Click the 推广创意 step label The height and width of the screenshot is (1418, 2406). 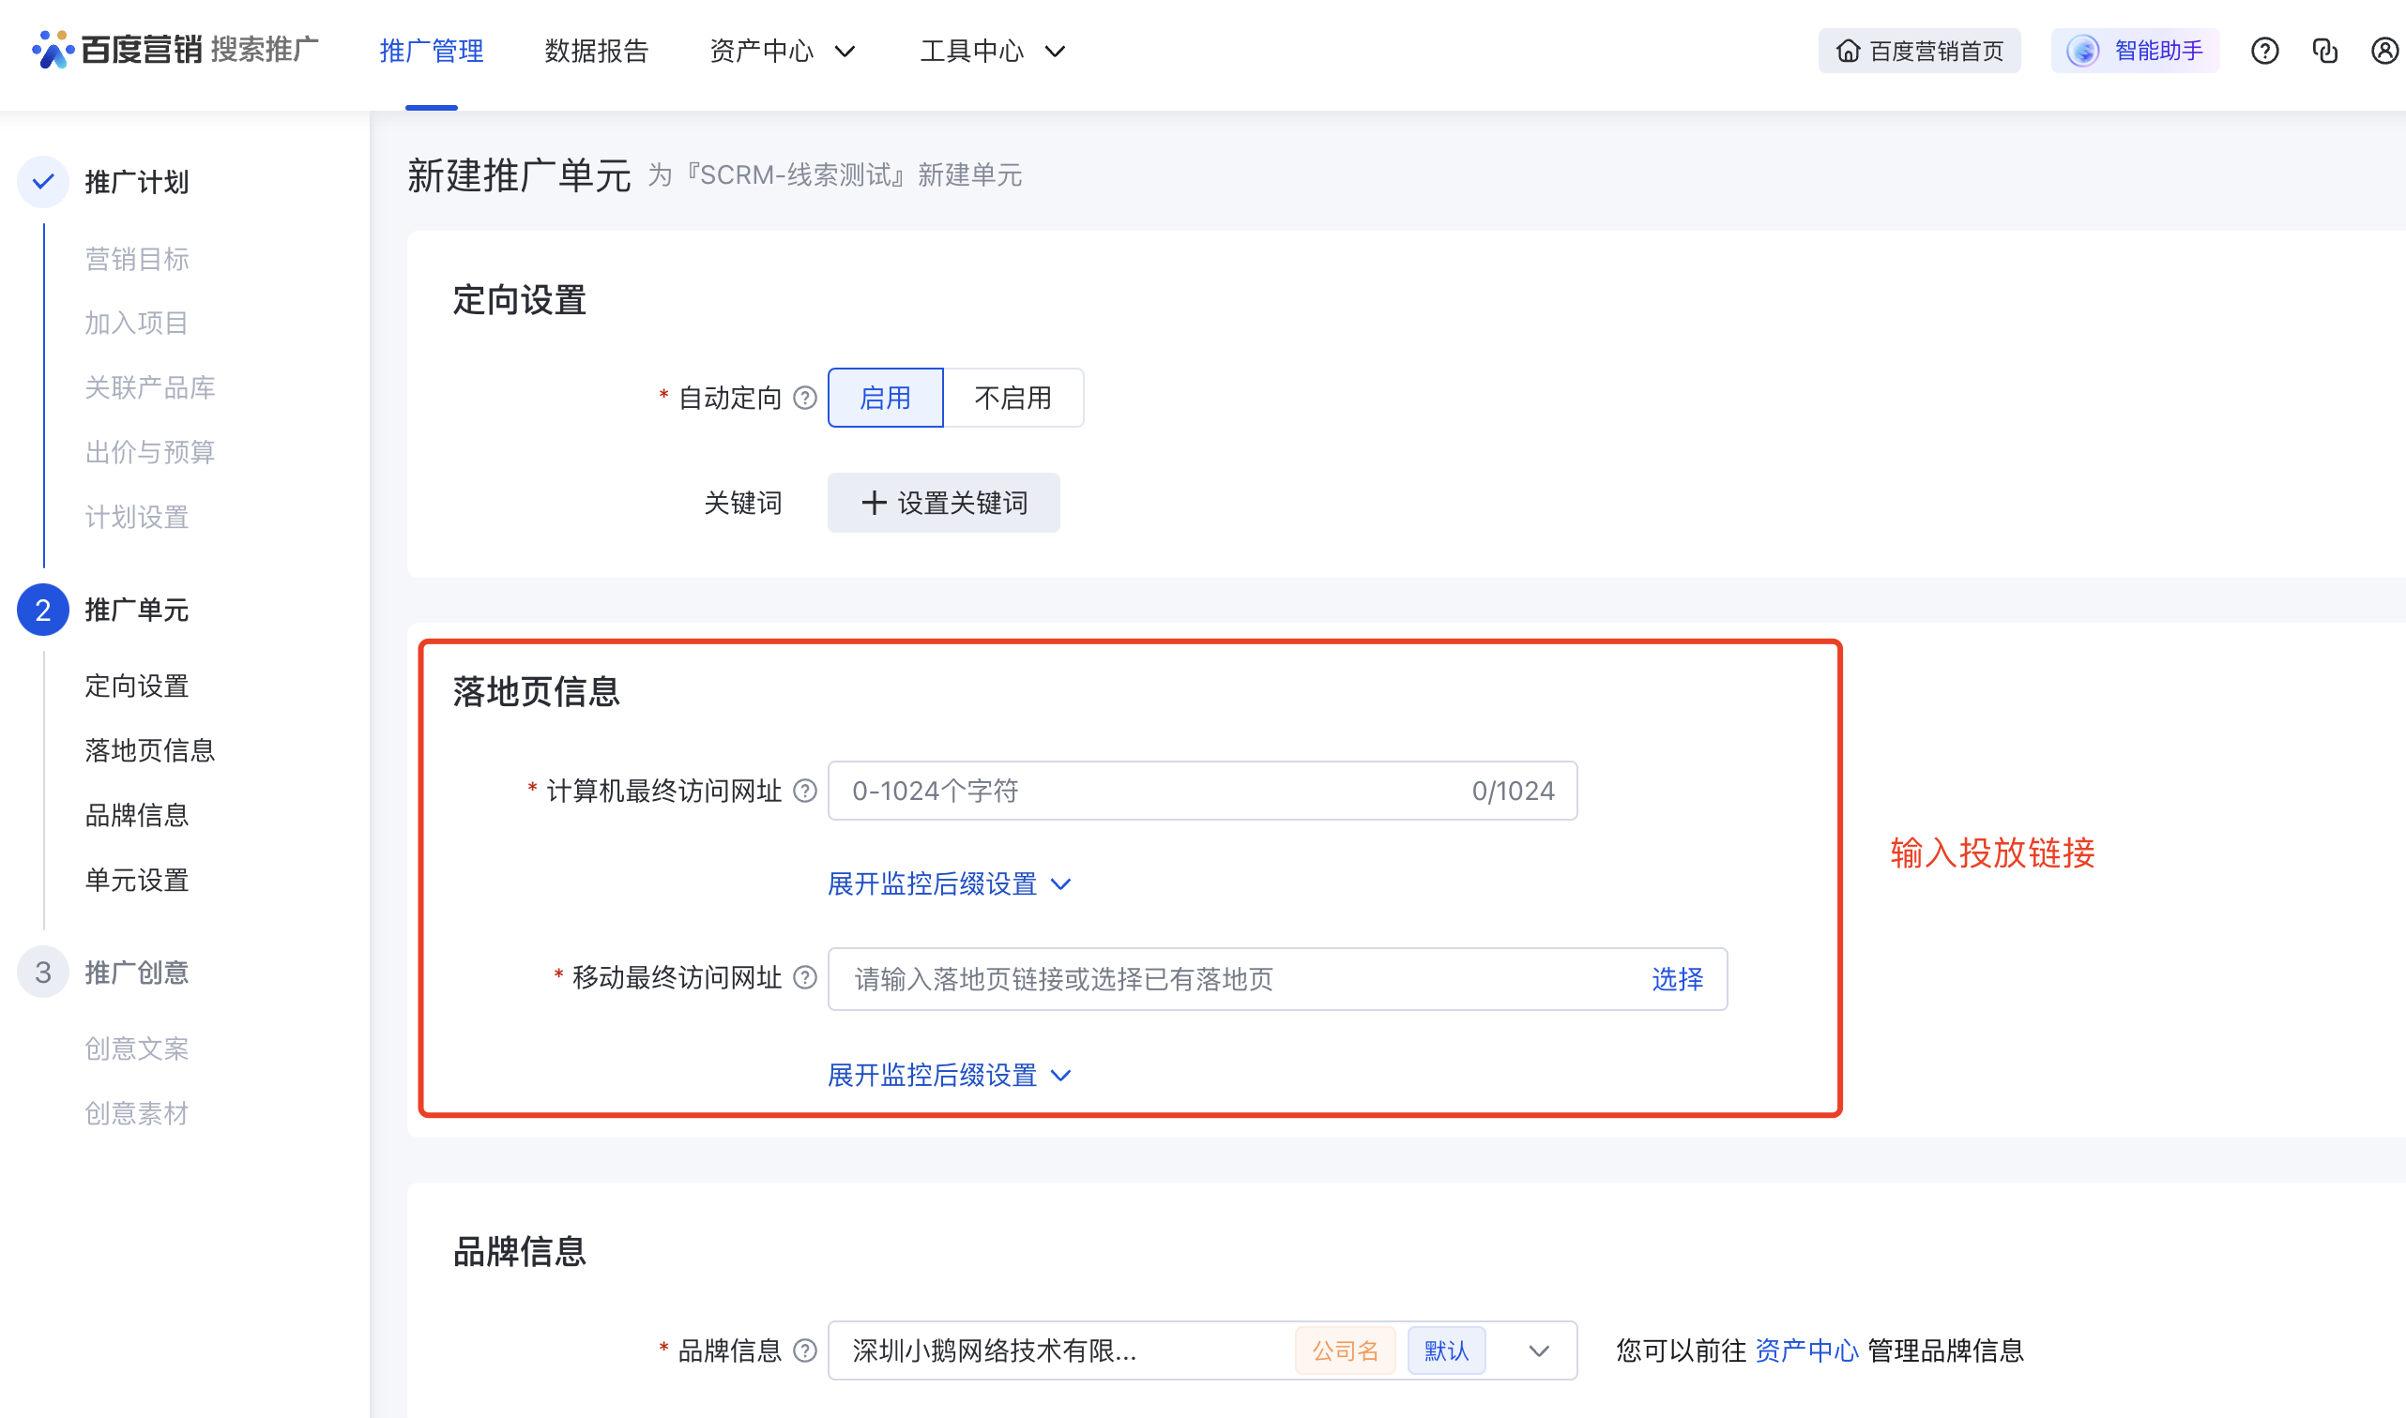(137, 972)
